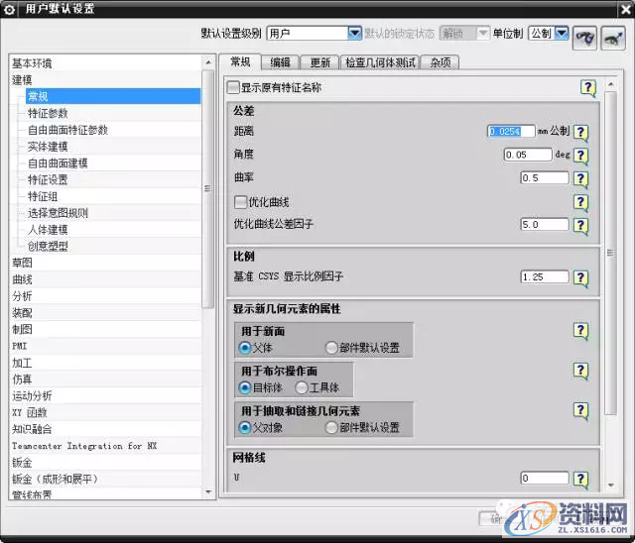The height and width of the screenshot is (543, 635).
Task: Switch to the 编辑 tab
Action: click(x=280, y=62)
